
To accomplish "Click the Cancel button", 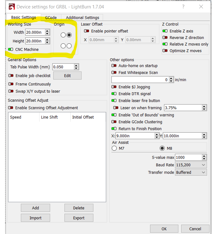I will 195,229.
